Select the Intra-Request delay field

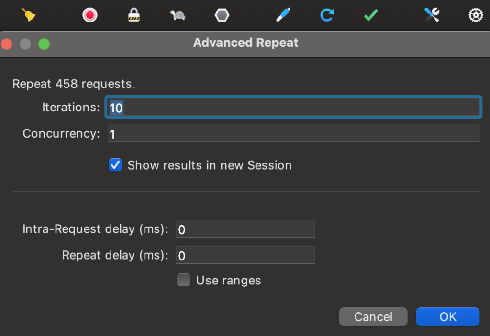245,229
